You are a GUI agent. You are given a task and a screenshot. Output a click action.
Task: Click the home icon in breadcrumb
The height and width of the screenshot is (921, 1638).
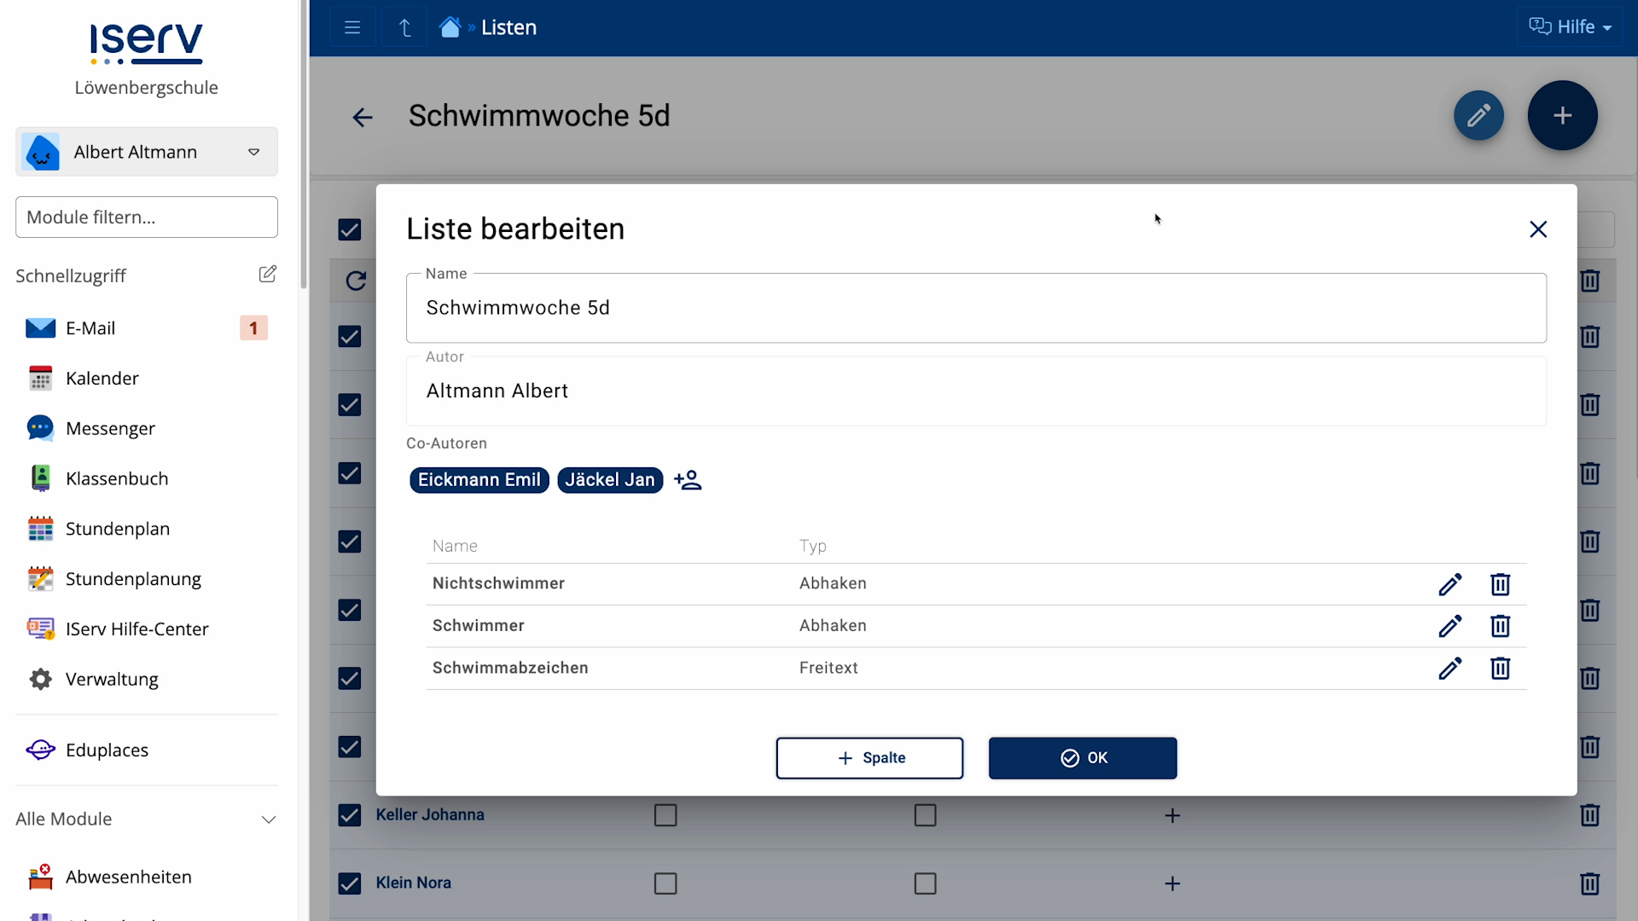tap(450, 27)
